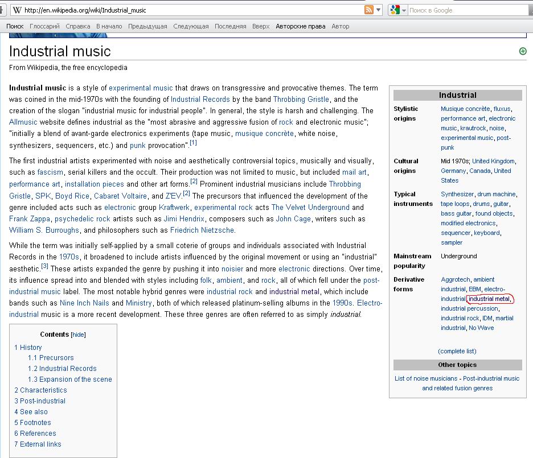Open the Friedrich Nietzsche link
The height and width of the screenshot is (458, 533).
(x=202, y=230)
